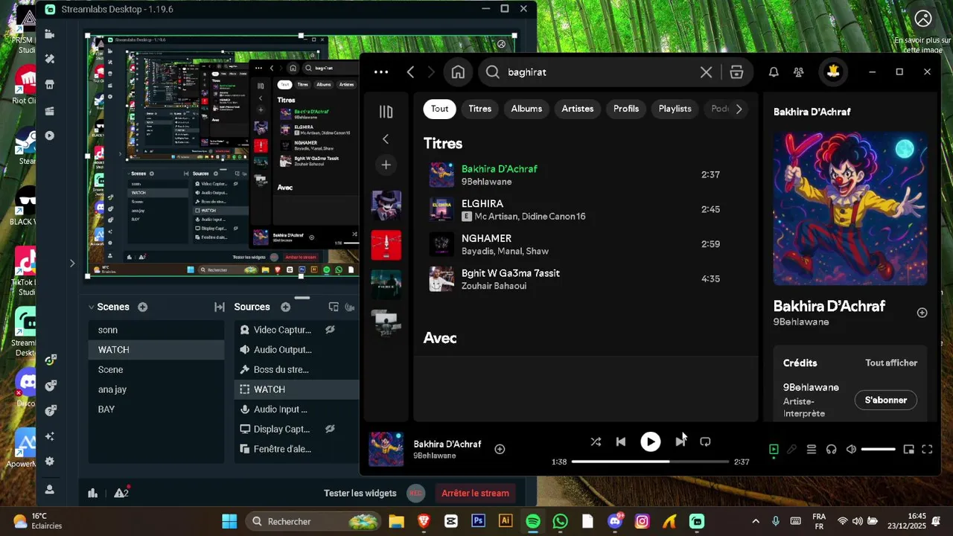The image size is (953, 536).
Task: Select the Artistes filter chip
Action: [578, 109]
